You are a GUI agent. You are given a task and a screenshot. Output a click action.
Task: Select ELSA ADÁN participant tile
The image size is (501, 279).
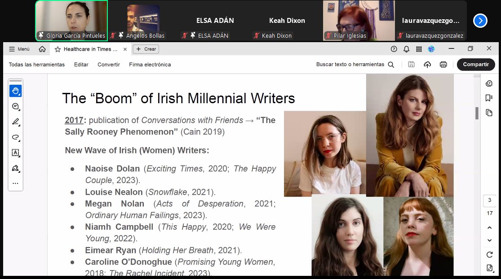click(215, 21)
